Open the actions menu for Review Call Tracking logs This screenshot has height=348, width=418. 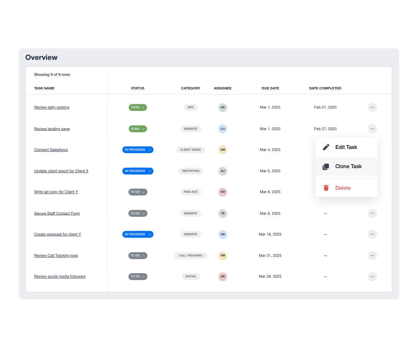click(x=372, y=255)
